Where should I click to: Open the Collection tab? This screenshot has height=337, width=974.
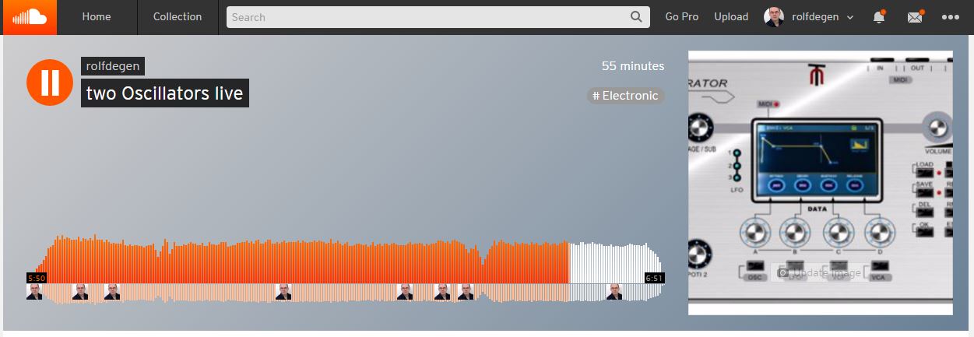click(178, 17)
